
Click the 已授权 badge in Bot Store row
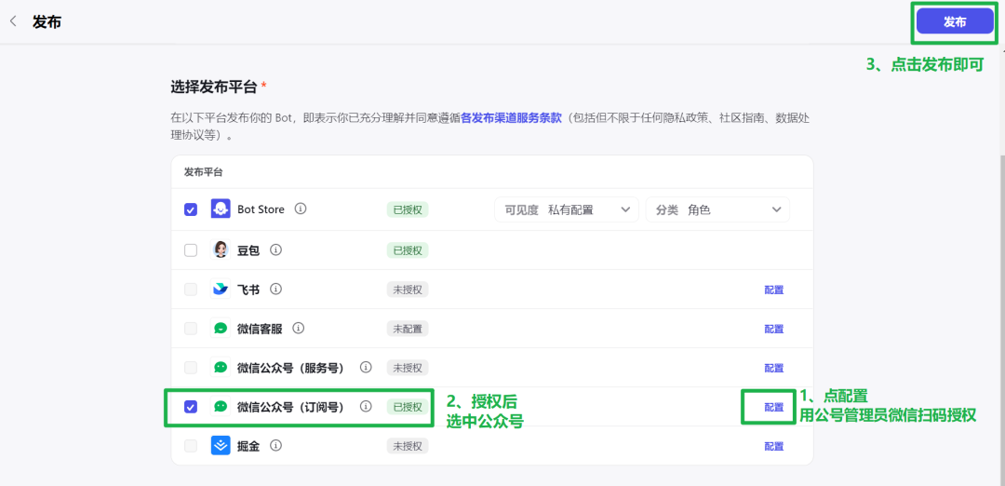[x=407, y=209]
